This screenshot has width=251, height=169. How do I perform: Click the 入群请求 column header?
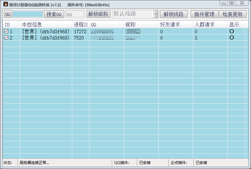coord(210,24)
